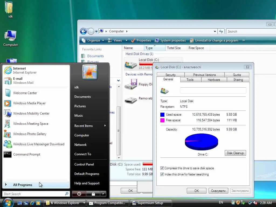
Task: Toggle Index this drive for faster searching
Action: [162, 174]
